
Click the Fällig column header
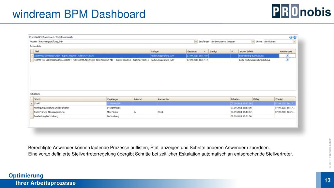[264, 99]
